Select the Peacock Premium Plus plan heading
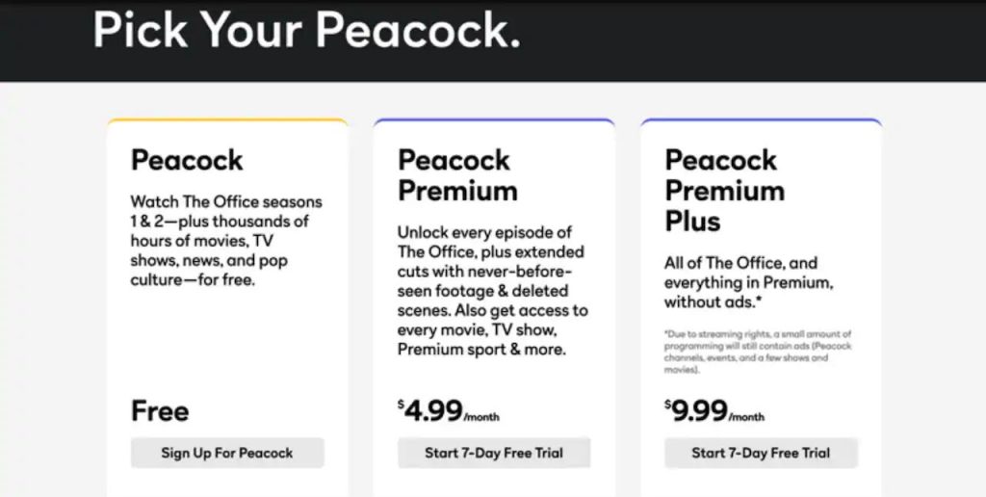 [724, 191]
